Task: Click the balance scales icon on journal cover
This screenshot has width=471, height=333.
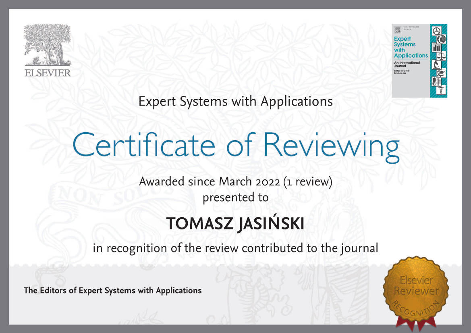Action: (442, 56)
